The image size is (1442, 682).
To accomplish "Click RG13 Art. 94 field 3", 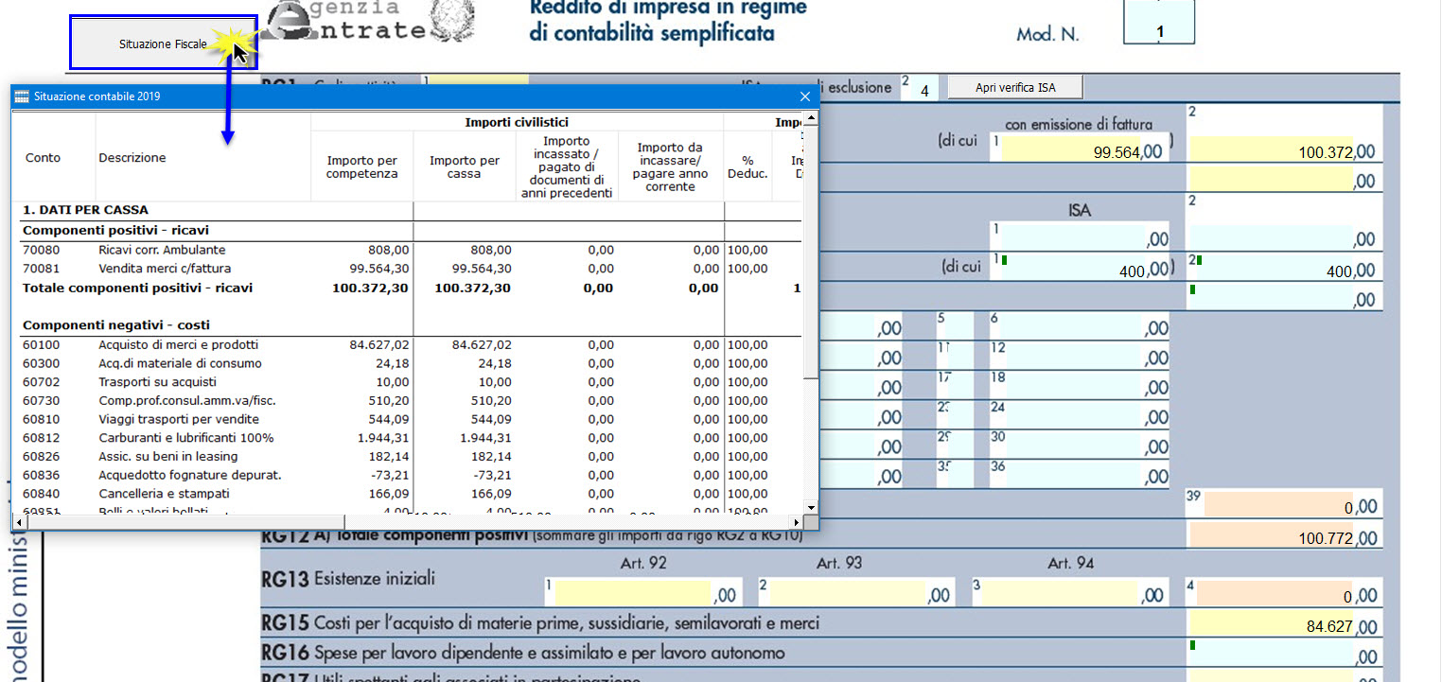I will (1070, 592).
